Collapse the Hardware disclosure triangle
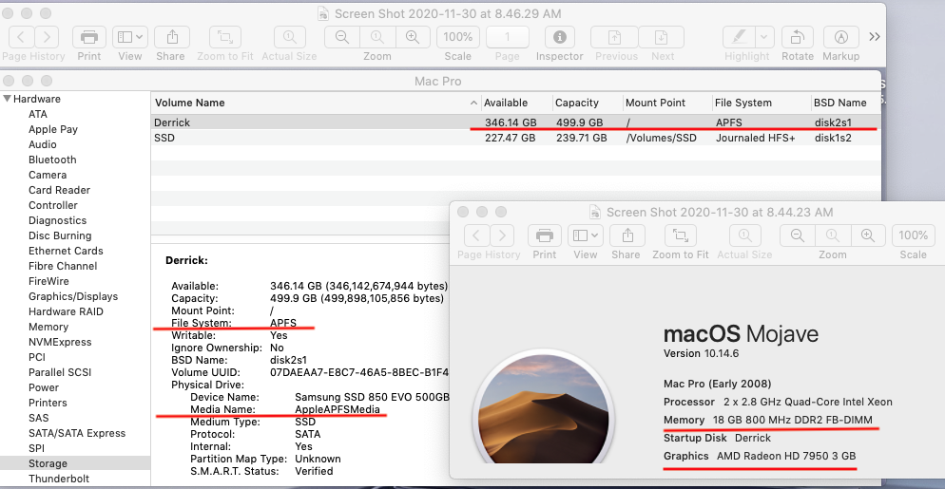 click(x=8, y=99)
